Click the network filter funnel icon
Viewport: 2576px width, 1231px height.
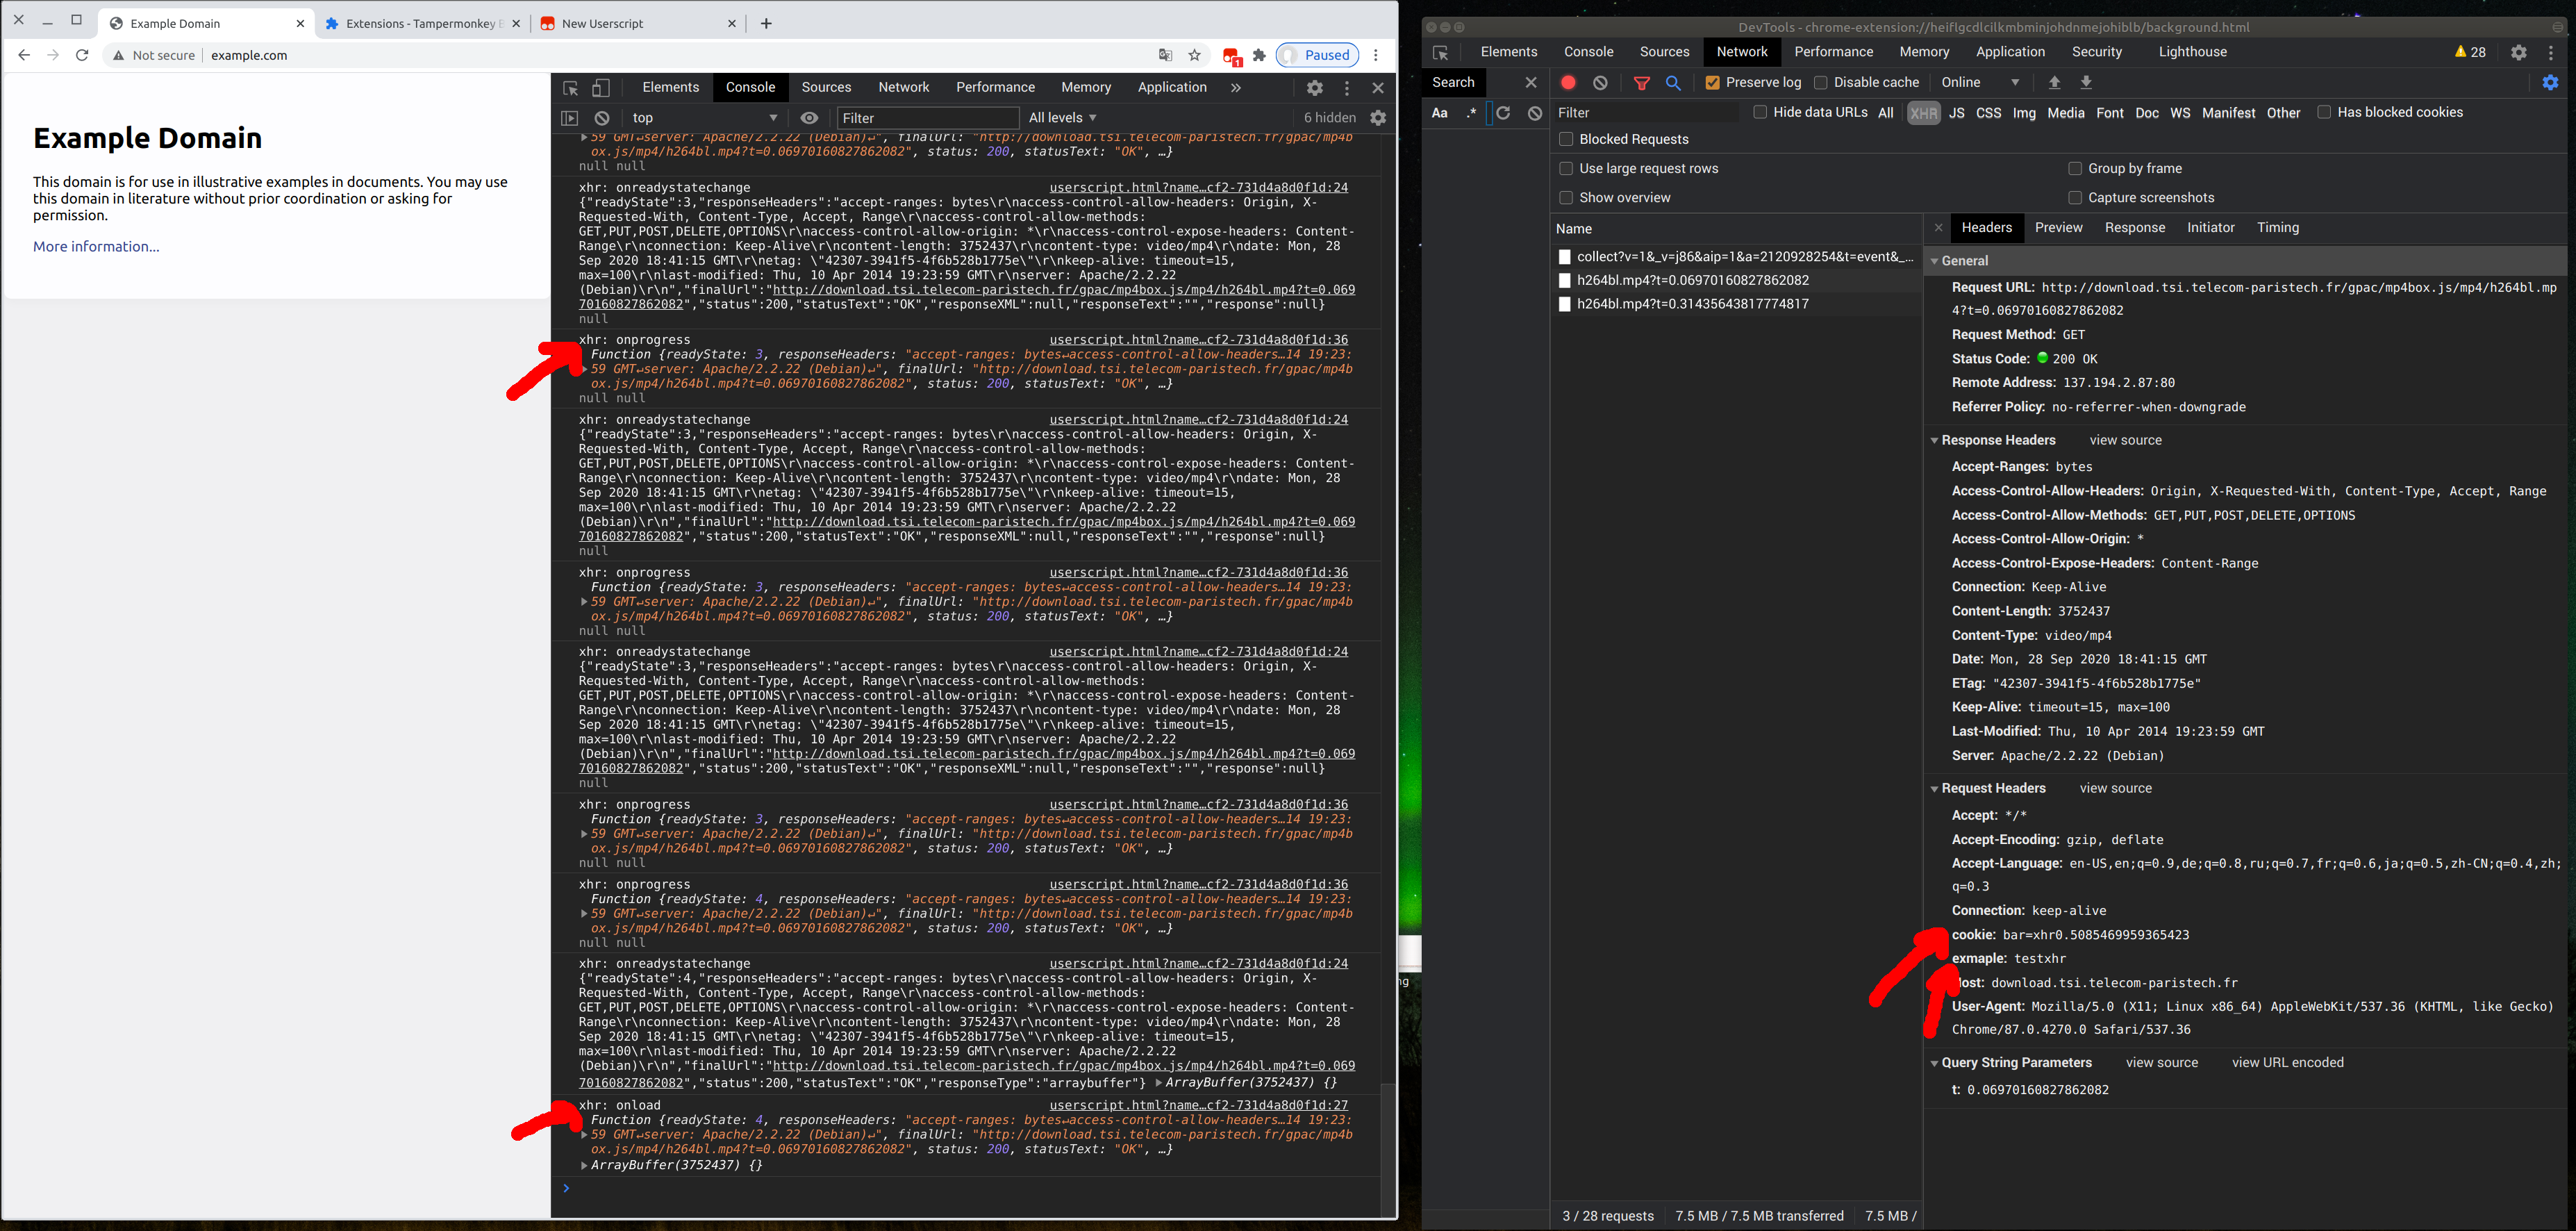point(1641,83)
